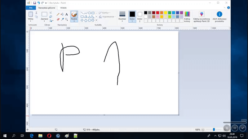Click the Undo arrow in title bar
Screen dimensions: 248x139
coord(38,3)
